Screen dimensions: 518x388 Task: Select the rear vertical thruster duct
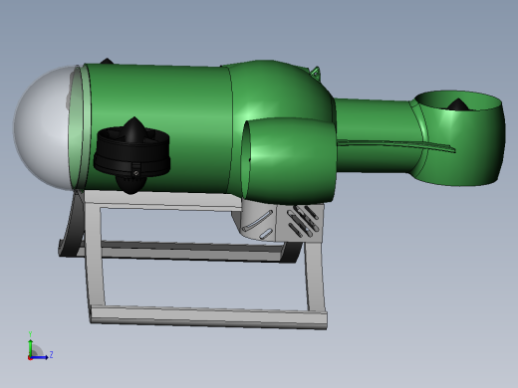[x=460, y=137]
